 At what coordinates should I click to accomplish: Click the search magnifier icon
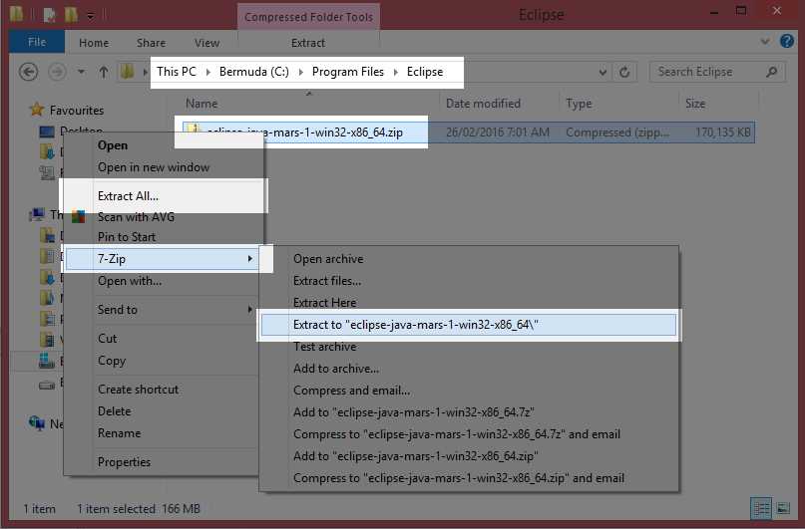(771, 72)
